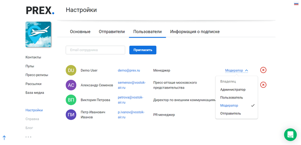The image size is (301, 145).
Task: Open Настройки in the sidebar
Action: coord(34,110)
